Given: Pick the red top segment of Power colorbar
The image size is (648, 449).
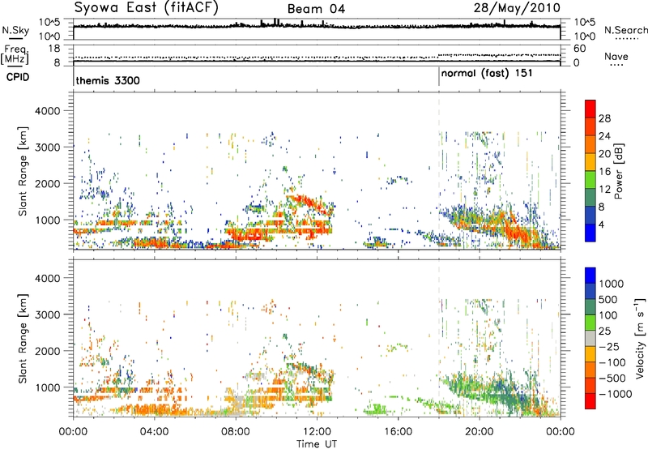Looking at the screenshot, I should (590, 109).
